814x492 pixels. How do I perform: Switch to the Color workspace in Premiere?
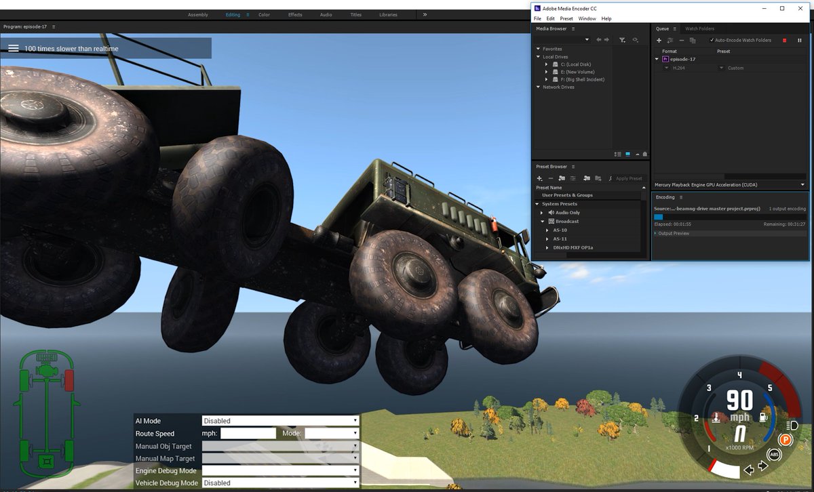264,14
